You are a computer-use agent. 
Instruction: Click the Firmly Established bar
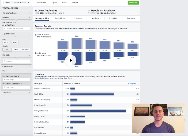pyautogui.click(x=98, y=111)
